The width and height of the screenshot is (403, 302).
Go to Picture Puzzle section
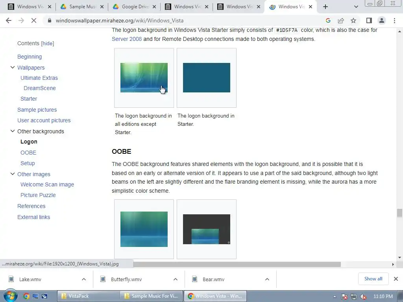(x=38, y=195)
